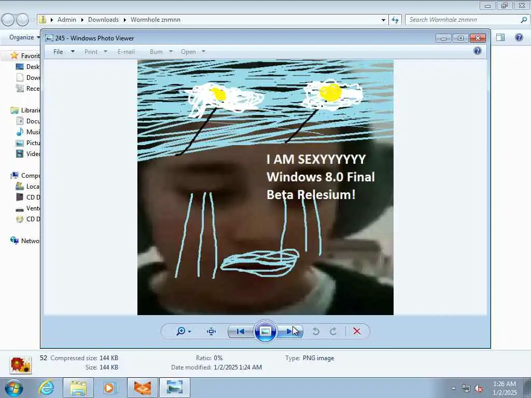Go back in Explorer
The image size is (531, 398).
pos(8,20)
